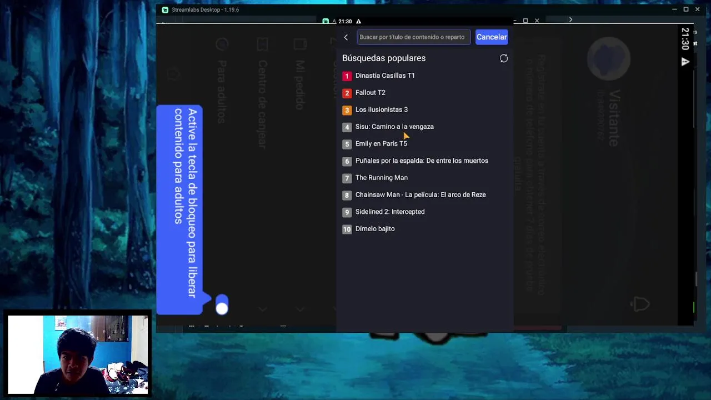This screenshot has width=711, height=400.
Task: Click the Streamlabs Desktop logo in the title bar
Action: (165, 9)
